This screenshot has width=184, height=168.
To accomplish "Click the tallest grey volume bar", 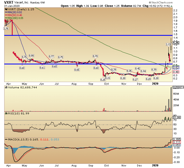I will (x=171, y=99).
